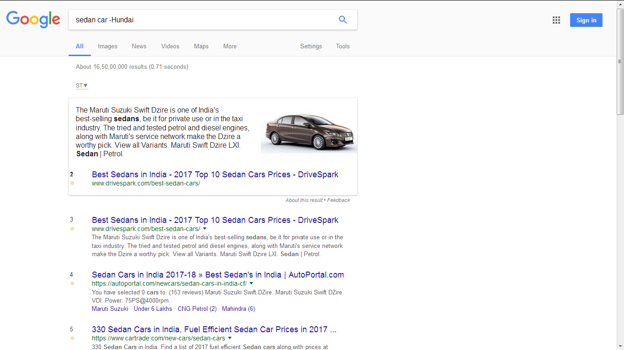Image resolution: width=624 pixels, height=350 pixels.
Task: Switch to the Videos tab
Action: tap(170, 46)
